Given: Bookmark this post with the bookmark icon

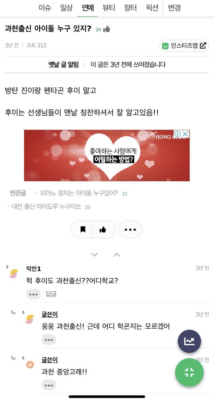Looking at the screenshot, I should coord(82,229).
